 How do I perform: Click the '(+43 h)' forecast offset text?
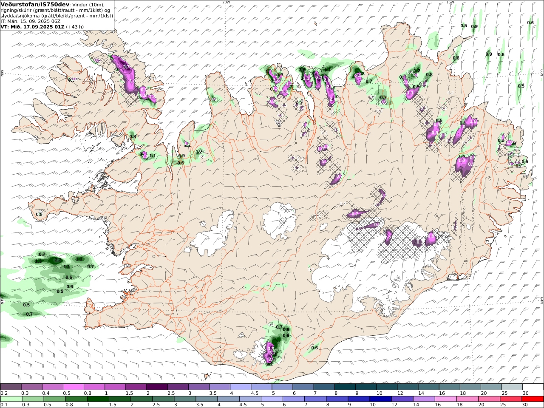75,26
